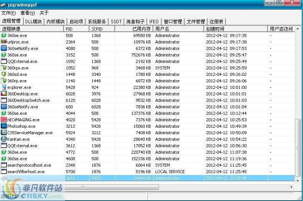Select parent PID cell 3976
303x201 pixels.
[96, 94]
